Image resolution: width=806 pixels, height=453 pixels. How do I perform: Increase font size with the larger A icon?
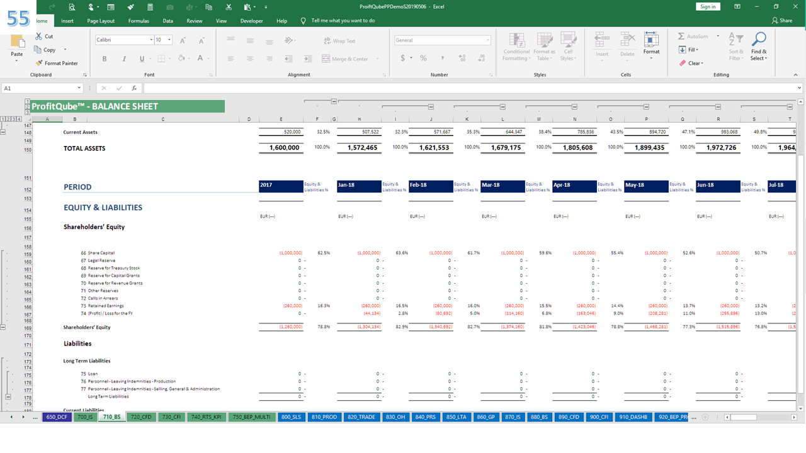pyautogui.click(x=183, y=40)
